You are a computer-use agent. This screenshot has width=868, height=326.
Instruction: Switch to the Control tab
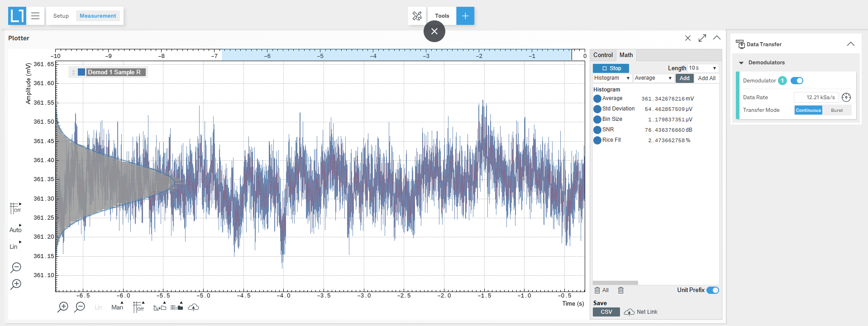(x=603, y=55)
